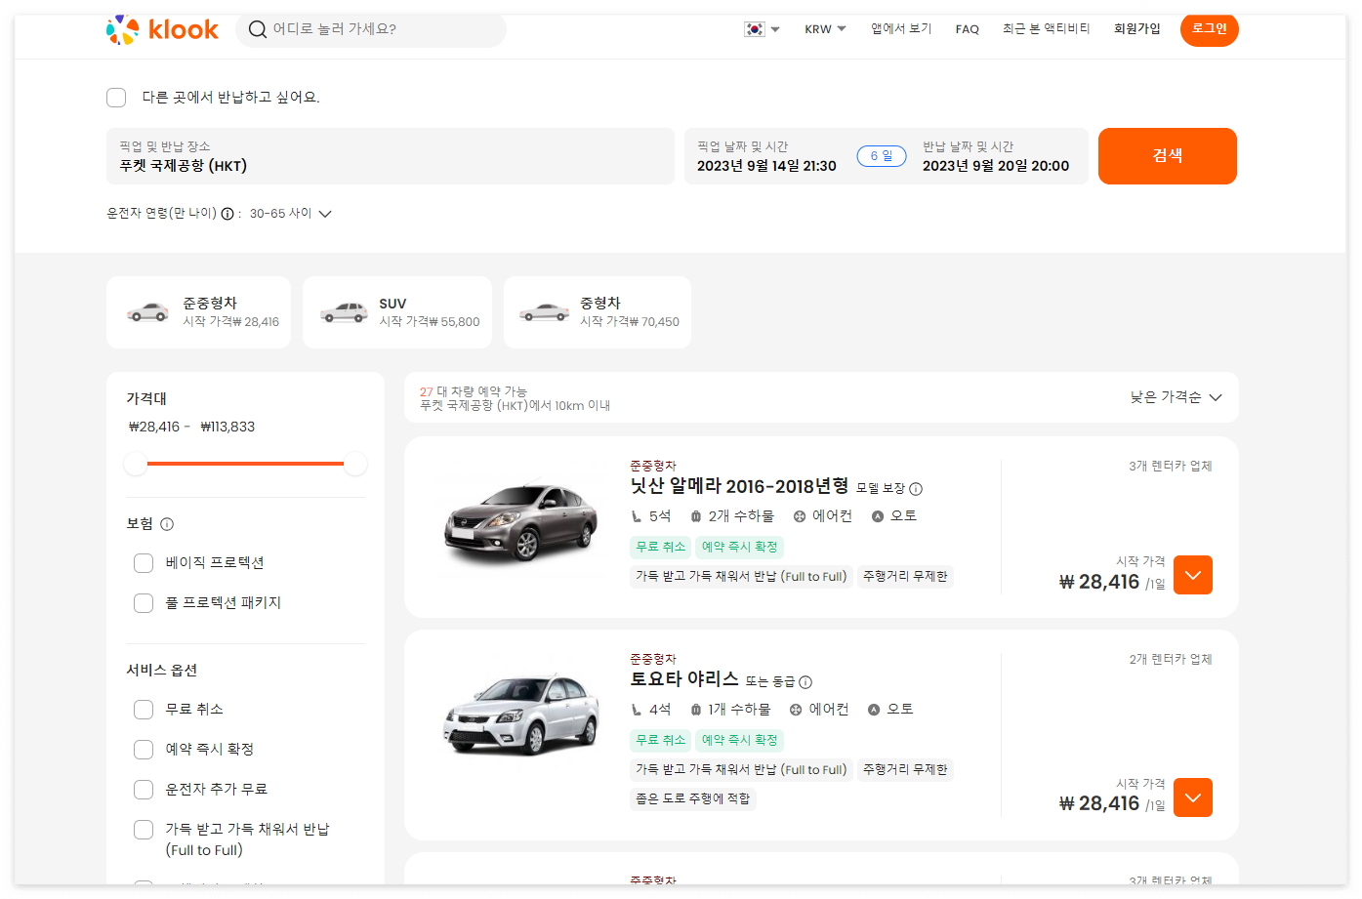Screen dimensions: 1362x899
Task: Open language flag dropdown arrow
Action: pos(775,29)
